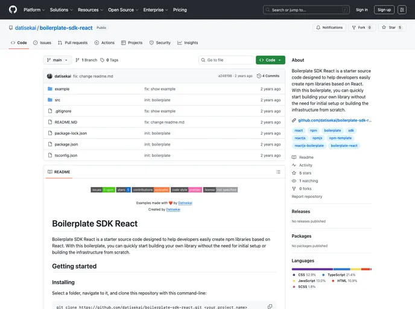This screenshot has height=309, width=415.
Task: Click the yellow JavaScript language bar segment
Action: click(x=356, y=269)
